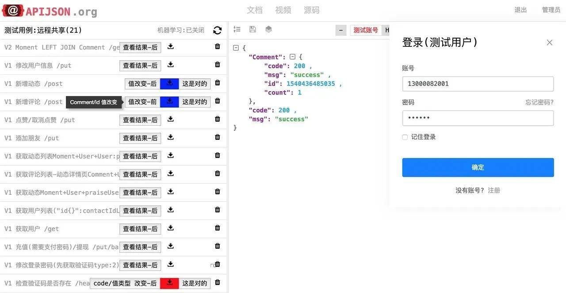The width and height of the screenshot is (566, 293).
Task: Delete the V2 Moment LEFT JOIN Comment case
Action: [217, 46]
